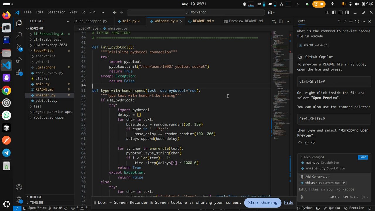This screenshot has height=211, width=375.
Task: Click thumbs up on Copilot response
Action: [x=306, y=143]
